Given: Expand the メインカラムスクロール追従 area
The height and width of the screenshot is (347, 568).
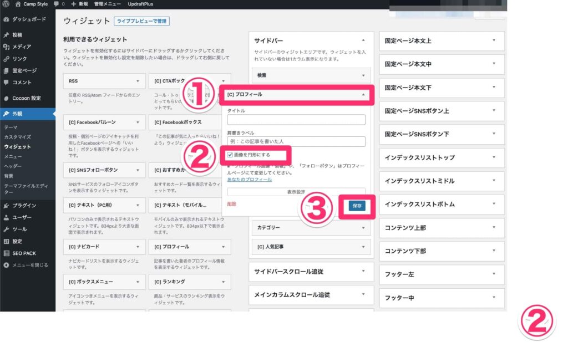Looking at the screenshot, I should tap(363, 294).
